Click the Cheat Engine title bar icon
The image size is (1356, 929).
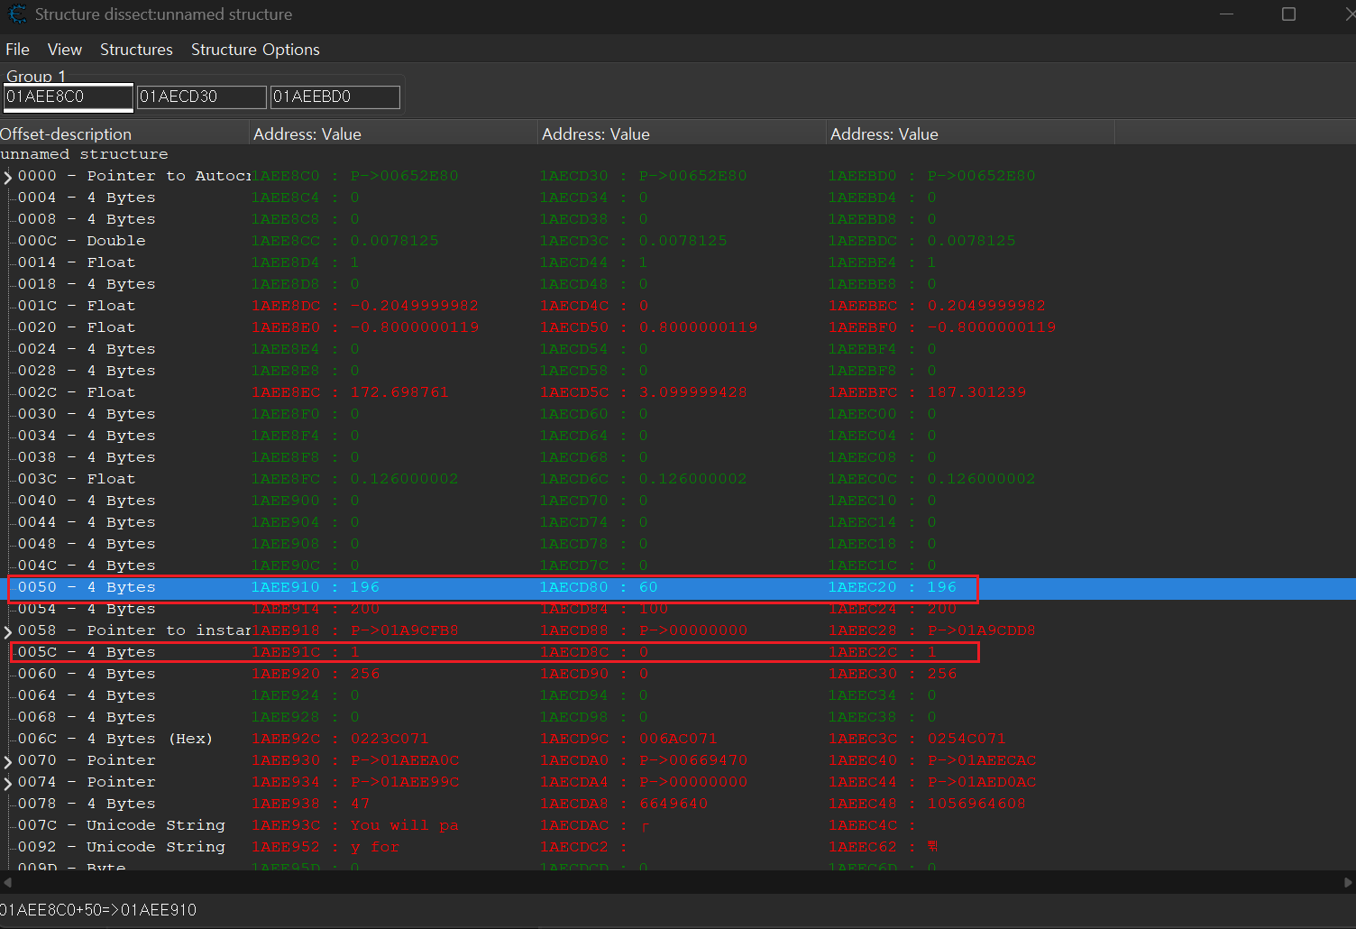click(16, 14)
